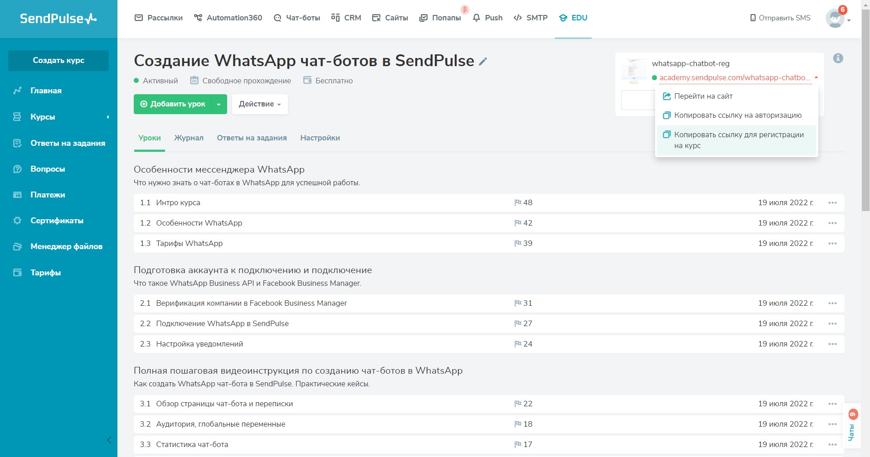Click flag count 48 for Интро курса
The width and height of the screenshot is (870, 457).
point(524,202)
